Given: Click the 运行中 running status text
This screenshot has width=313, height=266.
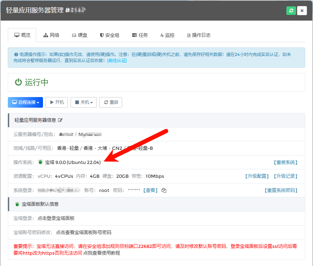Looking at the screenshot, I should (x=37, y=82).
